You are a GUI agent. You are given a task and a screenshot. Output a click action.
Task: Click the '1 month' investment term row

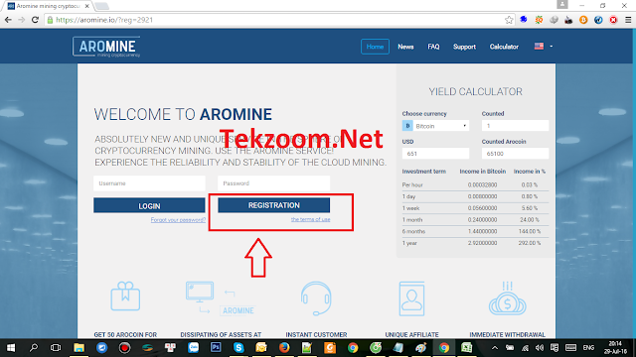click(475, 220)
